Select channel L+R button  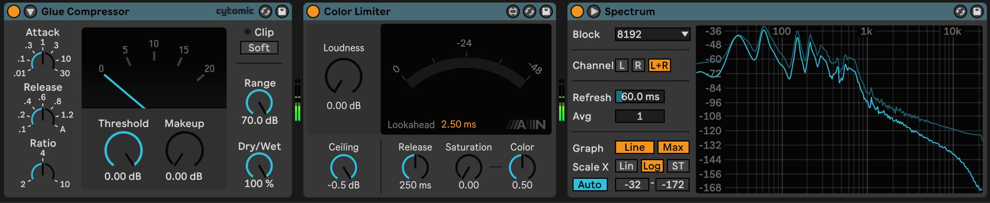659,65
